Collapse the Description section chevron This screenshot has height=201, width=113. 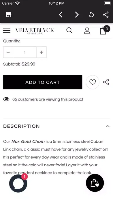point(108,126)
